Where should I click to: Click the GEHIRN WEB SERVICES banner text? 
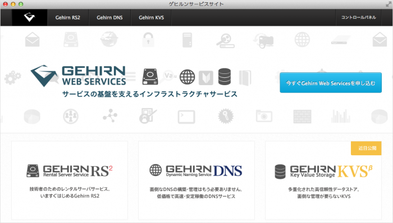point(94,76)
